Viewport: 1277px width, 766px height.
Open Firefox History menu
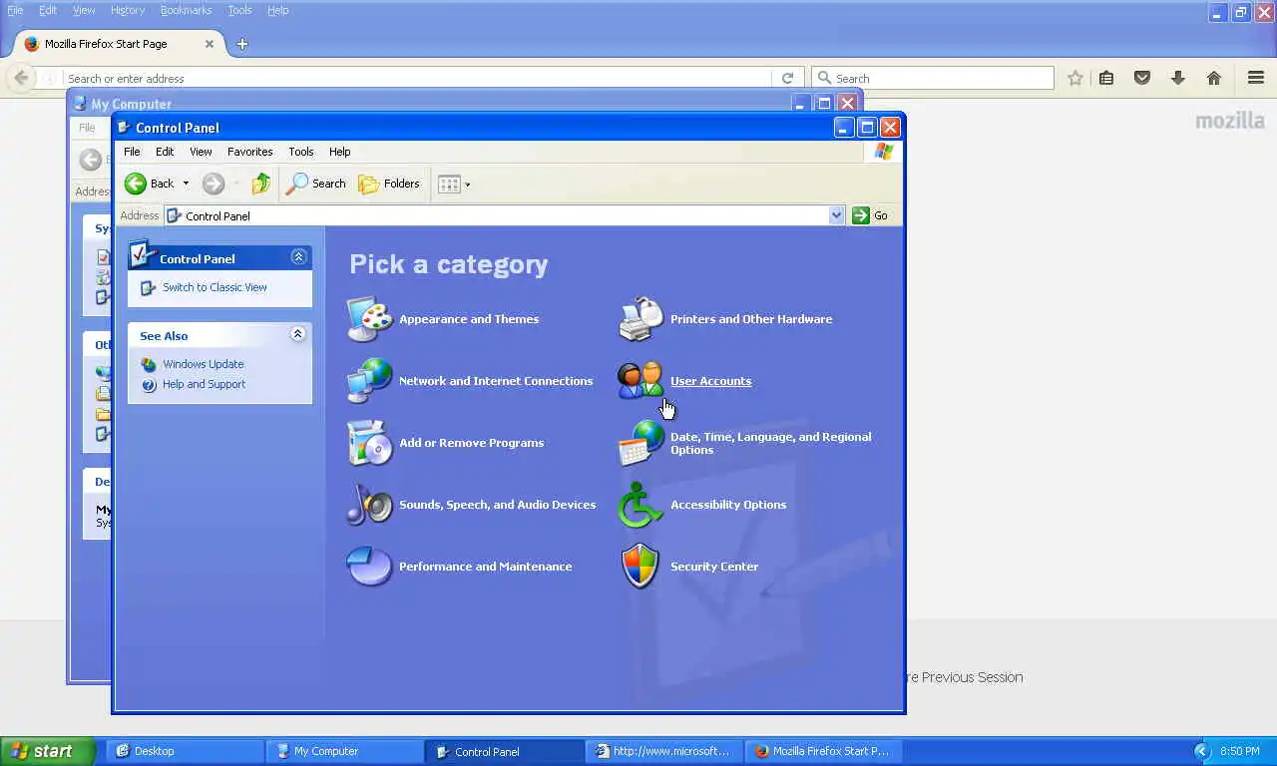click(128, 10)
